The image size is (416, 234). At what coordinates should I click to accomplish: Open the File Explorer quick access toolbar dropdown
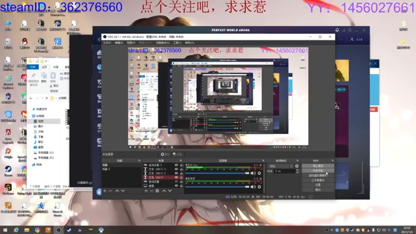coord(47,61)
